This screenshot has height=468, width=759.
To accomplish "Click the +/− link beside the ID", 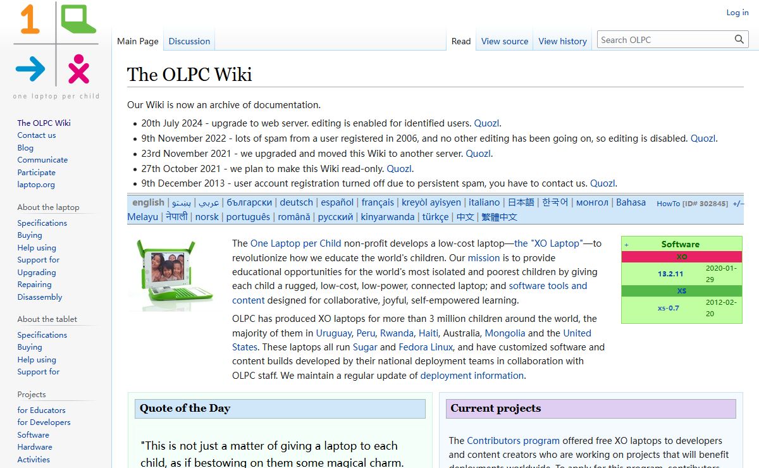I will point(738,204).
